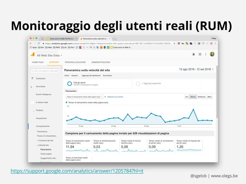Click the Scorciatoia button
The width and height of the screenshot is (246, 184).
[107, 76]
